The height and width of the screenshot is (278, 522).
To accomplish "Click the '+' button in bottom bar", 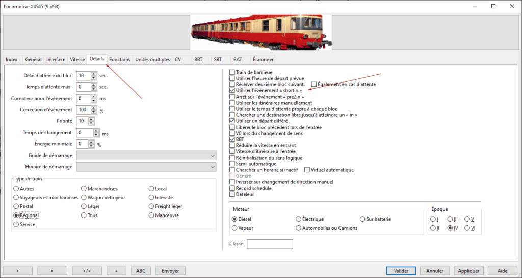I will pyautogui.click(x=116, y=271).
